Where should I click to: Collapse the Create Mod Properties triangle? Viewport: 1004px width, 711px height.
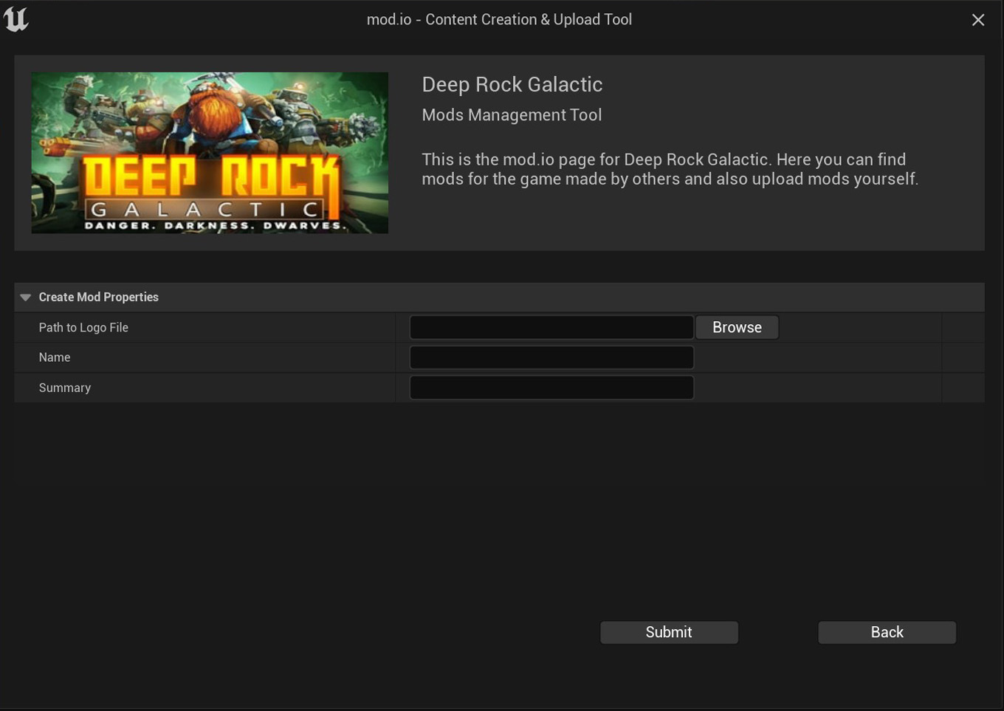[25, 298]
